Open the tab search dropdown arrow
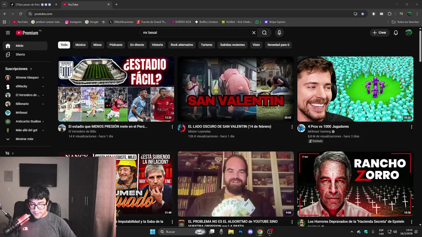Viewport: 422px width, 237px height. pyautogui.click(x=4, y=5)
